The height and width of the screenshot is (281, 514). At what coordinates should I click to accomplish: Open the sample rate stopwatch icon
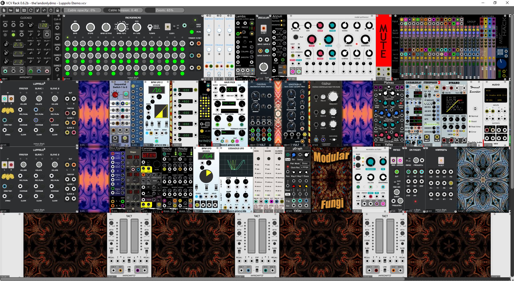click(51, 10)
